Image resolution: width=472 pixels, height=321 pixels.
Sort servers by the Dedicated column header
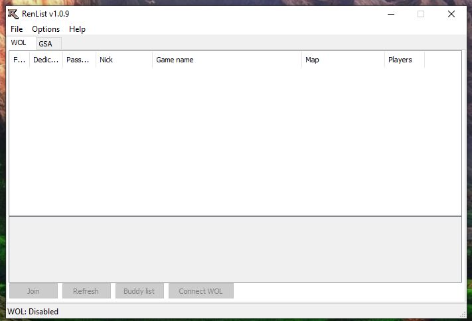[46, 60]
